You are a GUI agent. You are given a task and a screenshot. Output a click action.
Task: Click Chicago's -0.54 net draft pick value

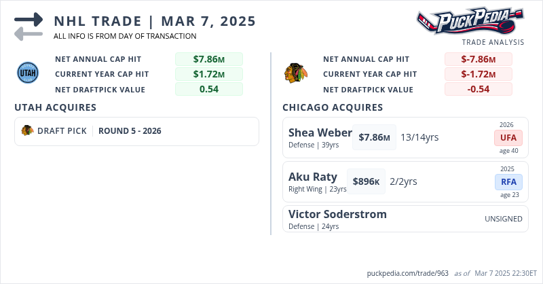[x=478, y=89]
